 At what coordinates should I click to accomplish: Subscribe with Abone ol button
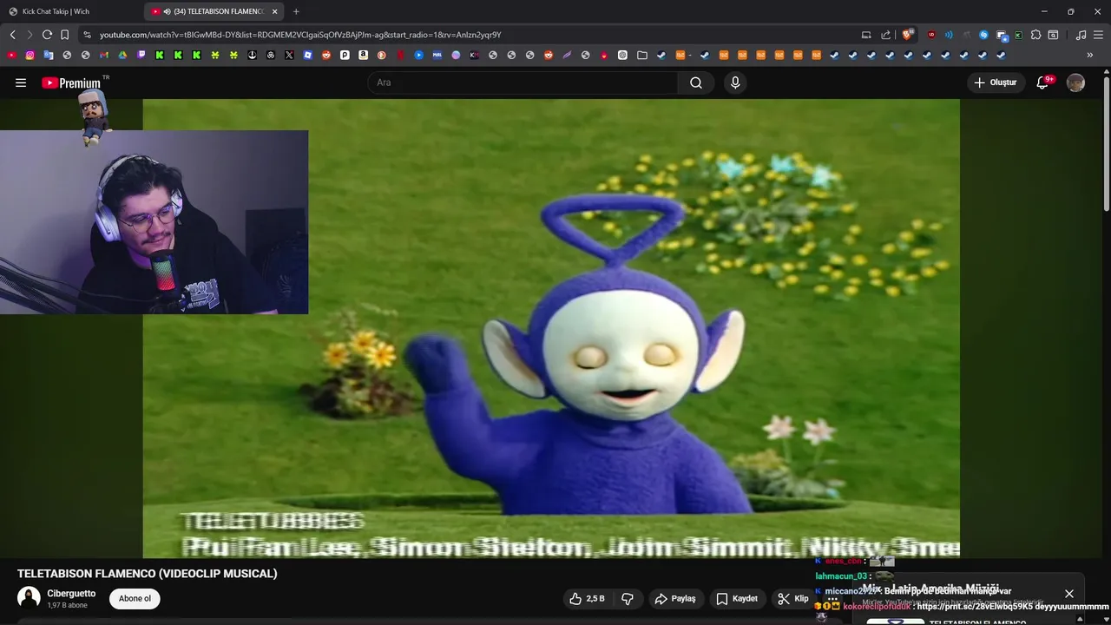pos(135,598)
